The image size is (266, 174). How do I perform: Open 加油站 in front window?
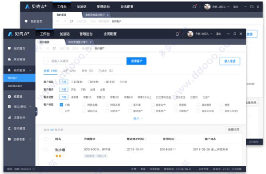coord(65,34)
